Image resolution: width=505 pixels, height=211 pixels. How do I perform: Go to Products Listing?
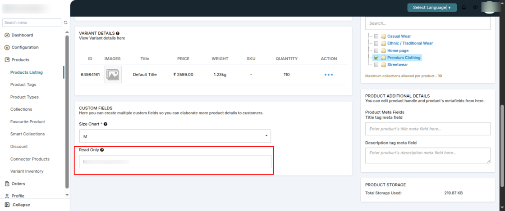(x=27, y=72)
